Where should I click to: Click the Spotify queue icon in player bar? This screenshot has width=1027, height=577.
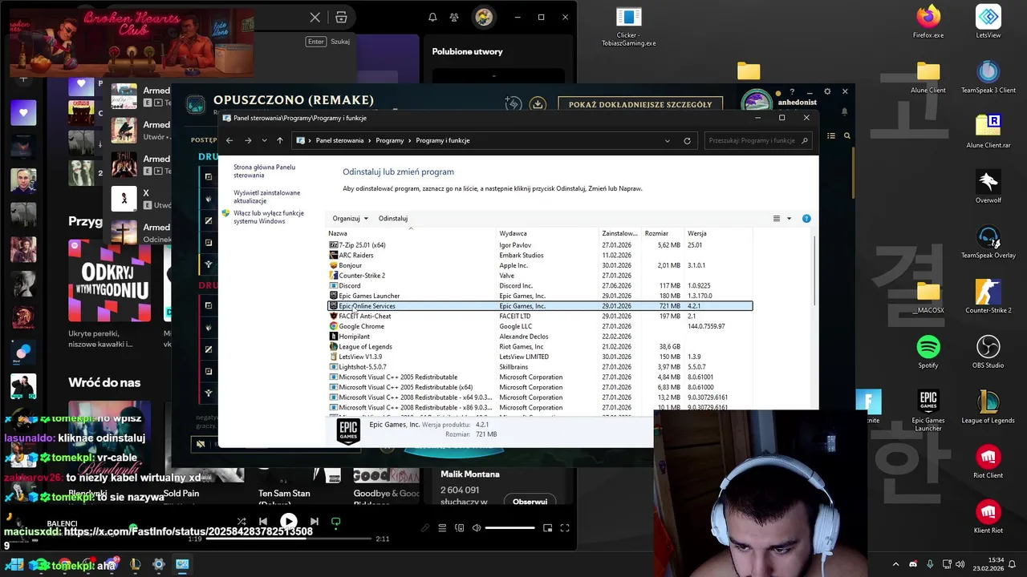pos(442,528)
